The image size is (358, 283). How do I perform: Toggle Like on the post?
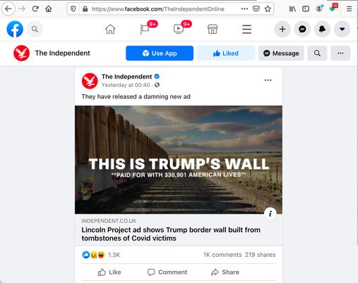[109, 272]
